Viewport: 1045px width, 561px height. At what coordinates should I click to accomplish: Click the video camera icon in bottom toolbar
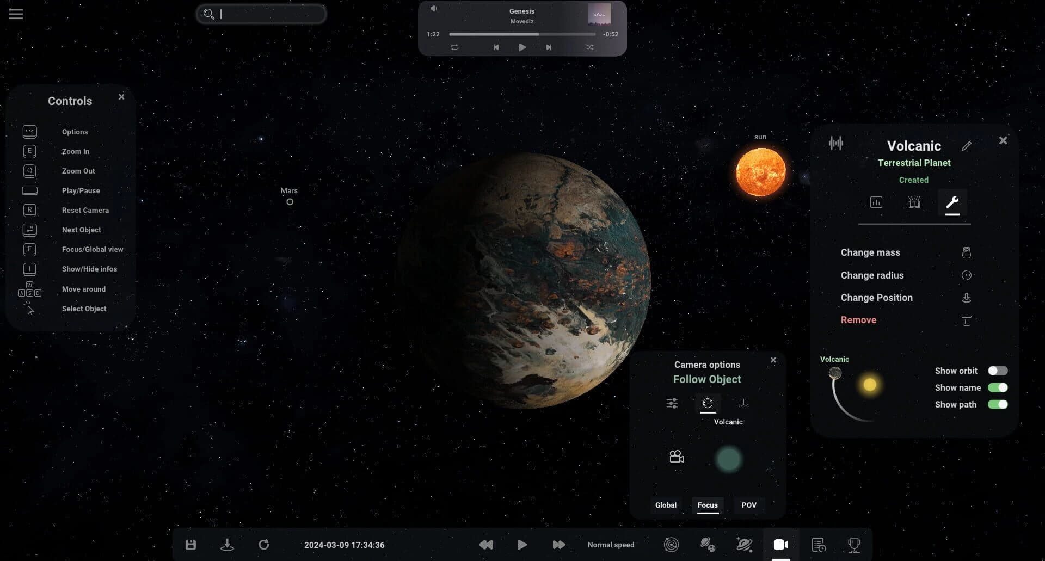coord(781,544)
